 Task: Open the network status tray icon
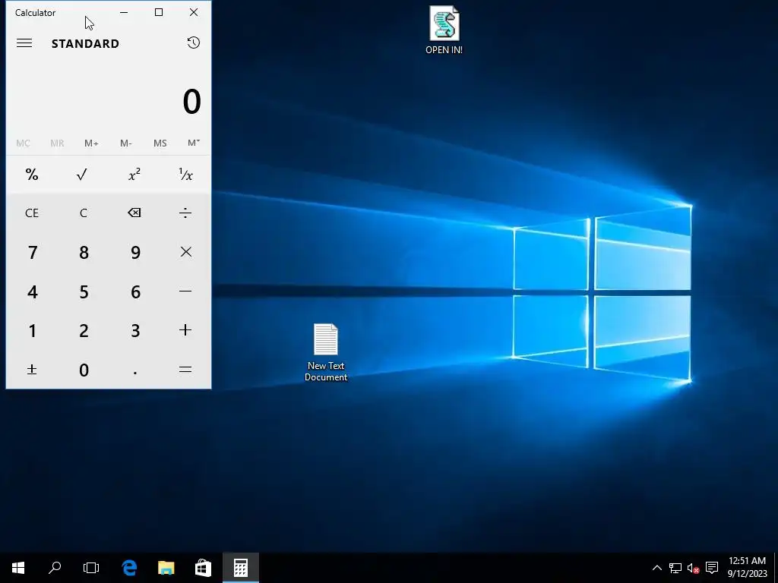(675, 568)
